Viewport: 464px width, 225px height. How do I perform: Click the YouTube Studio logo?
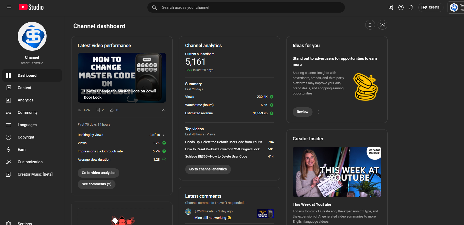pos(31,7)
